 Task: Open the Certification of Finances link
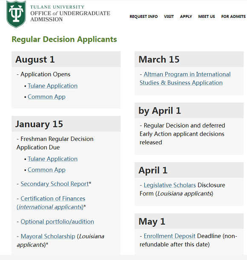pos(51,203)
